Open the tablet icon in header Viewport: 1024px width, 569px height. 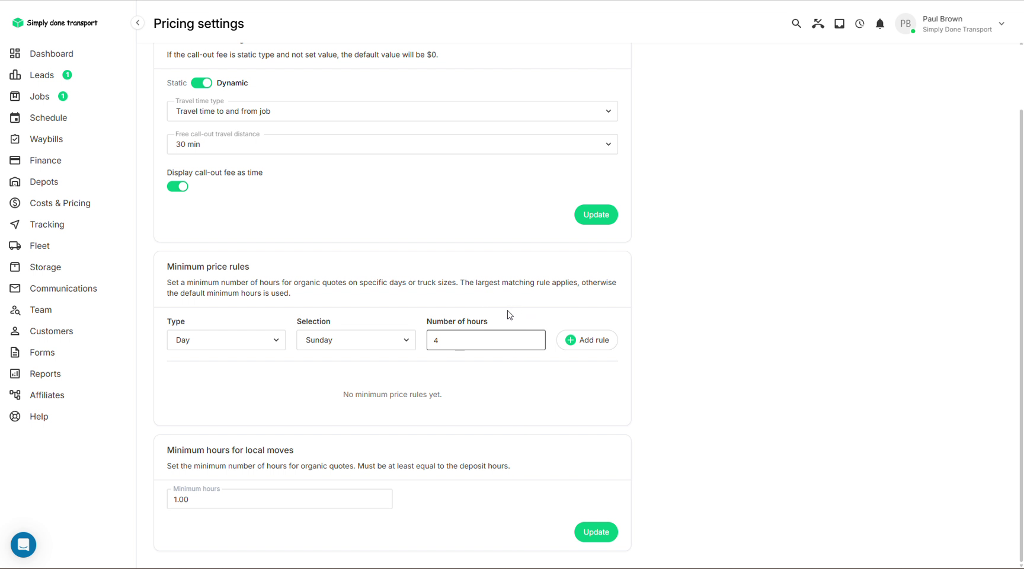click(839, 24)
